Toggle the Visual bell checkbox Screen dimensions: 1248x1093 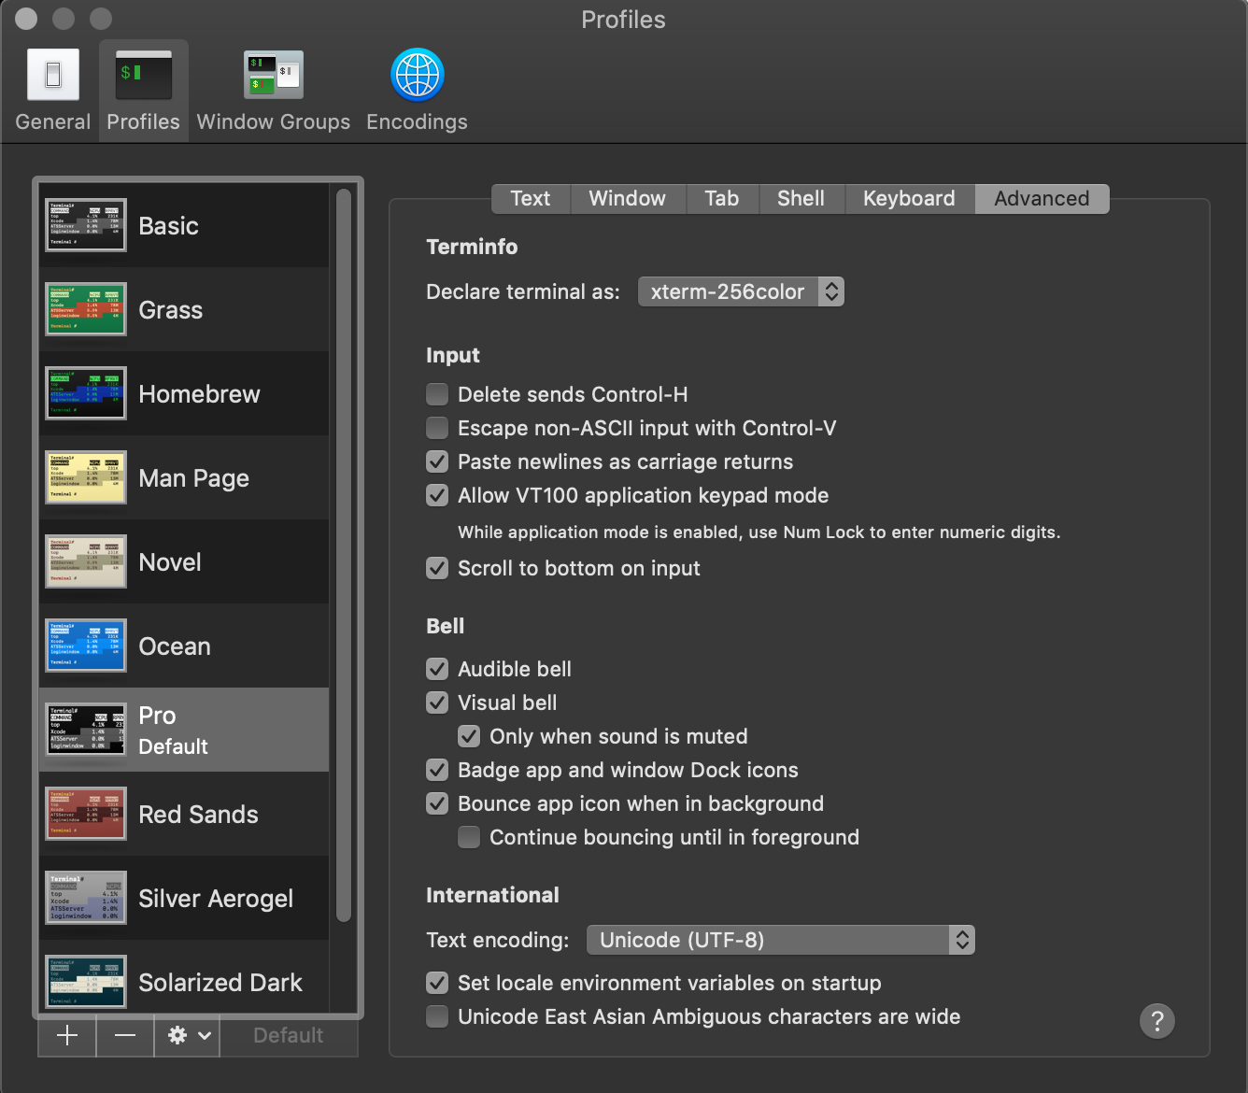(437, 703)
